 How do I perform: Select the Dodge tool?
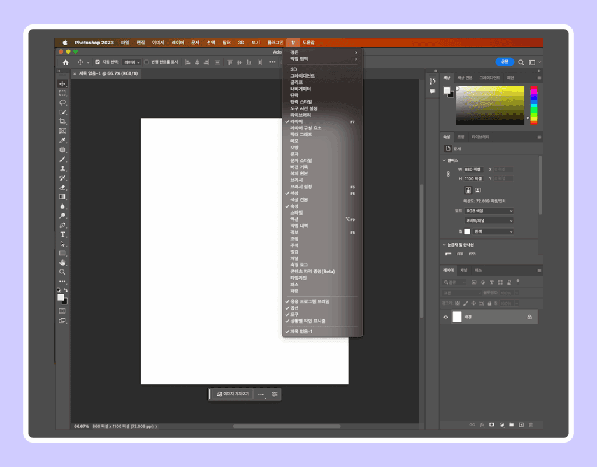coord(62,216)
